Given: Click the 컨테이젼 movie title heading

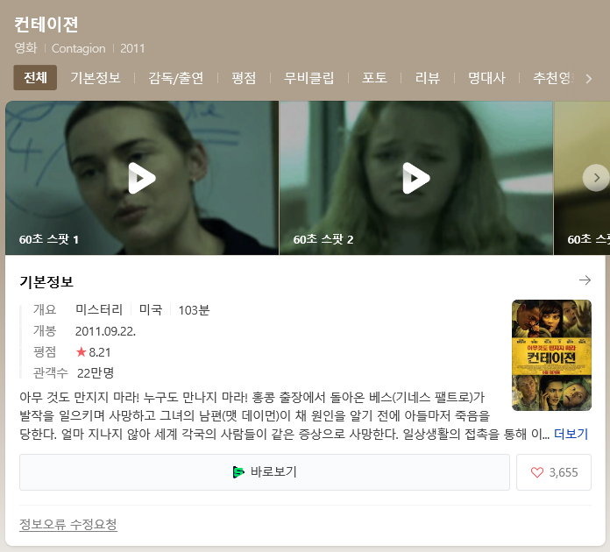Looking at the screenshot, I should (x=46, y=25).
